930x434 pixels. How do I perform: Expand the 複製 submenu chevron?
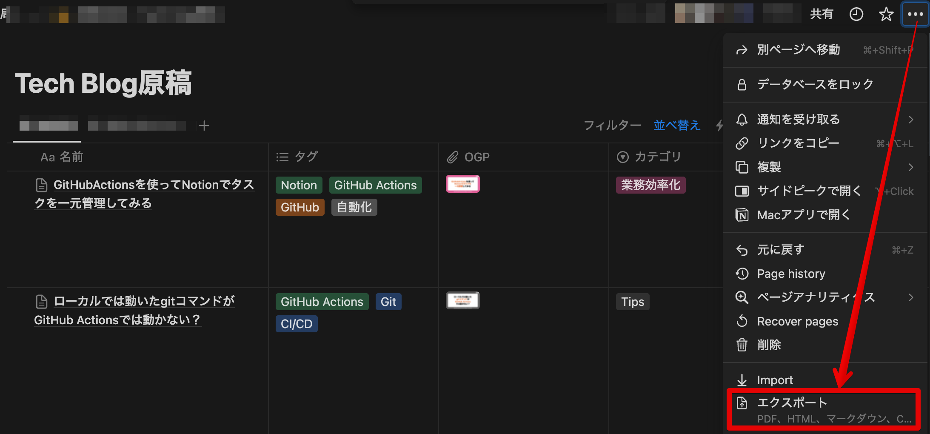[910, 167]
